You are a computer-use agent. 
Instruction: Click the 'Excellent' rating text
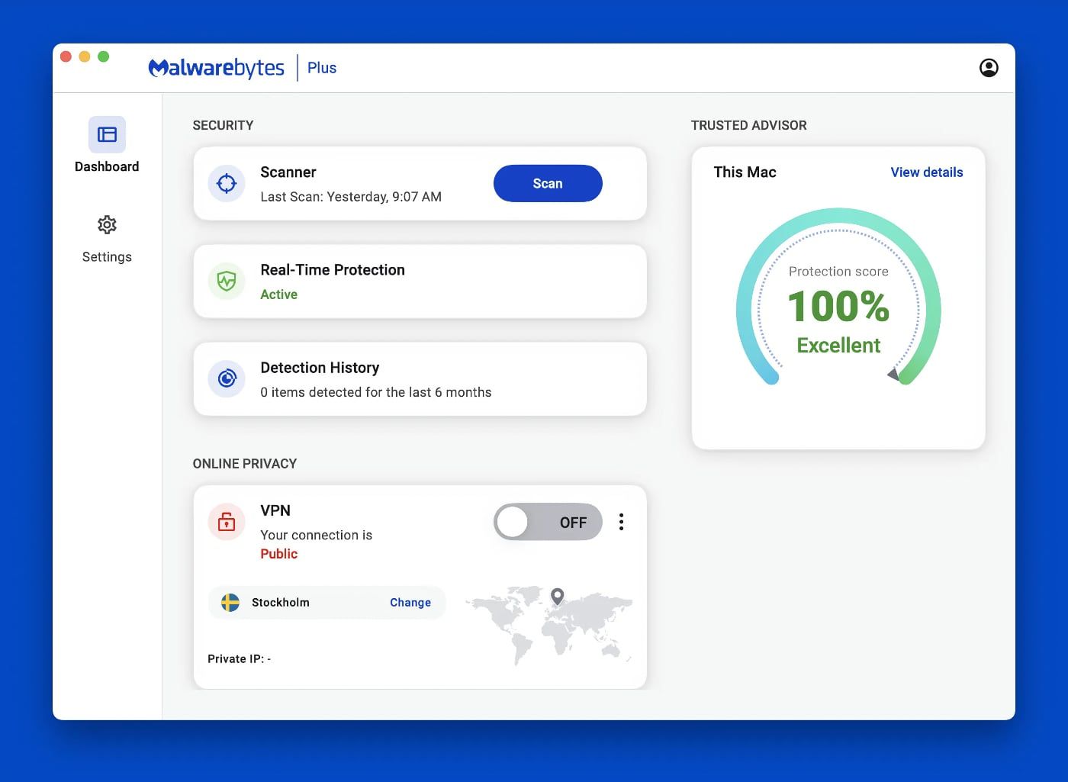click(x=838, y=346)
